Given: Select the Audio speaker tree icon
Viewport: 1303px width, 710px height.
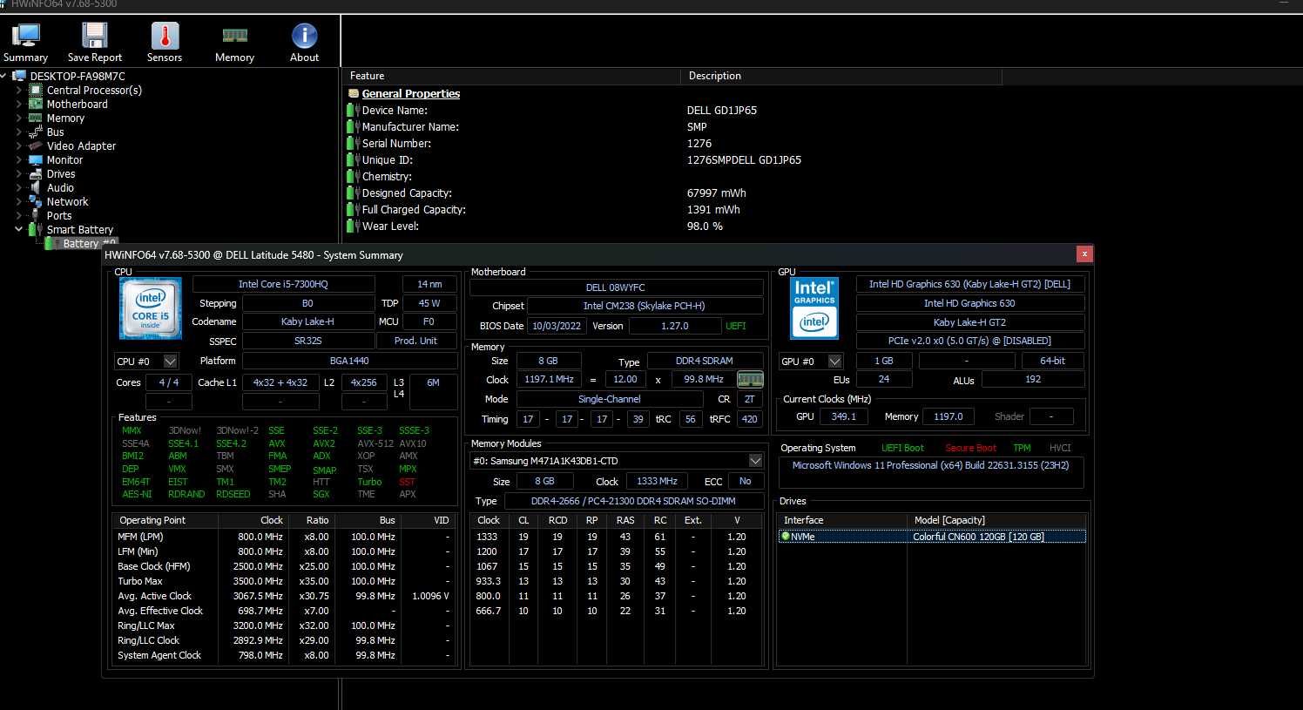Looking at the screenshot, I should coord(36,187).
